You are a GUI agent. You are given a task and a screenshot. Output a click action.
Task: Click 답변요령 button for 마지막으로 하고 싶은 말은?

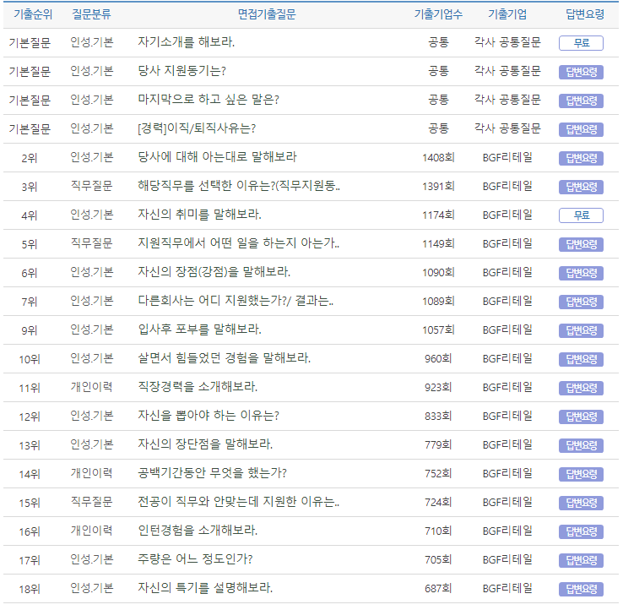click(581, 101)
